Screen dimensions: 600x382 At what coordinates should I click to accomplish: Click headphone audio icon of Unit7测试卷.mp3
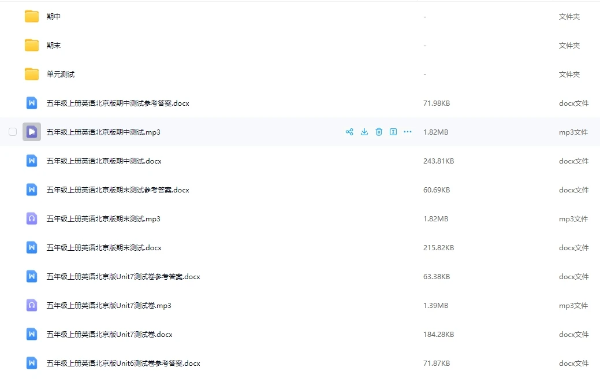pos(32,306)
